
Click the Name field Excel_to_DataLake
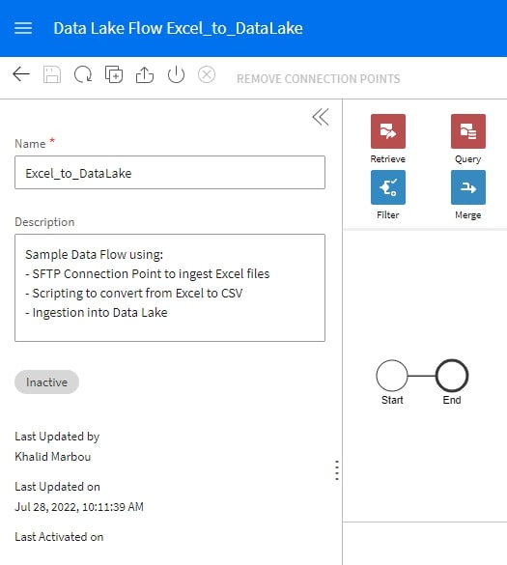click(170, 172)
